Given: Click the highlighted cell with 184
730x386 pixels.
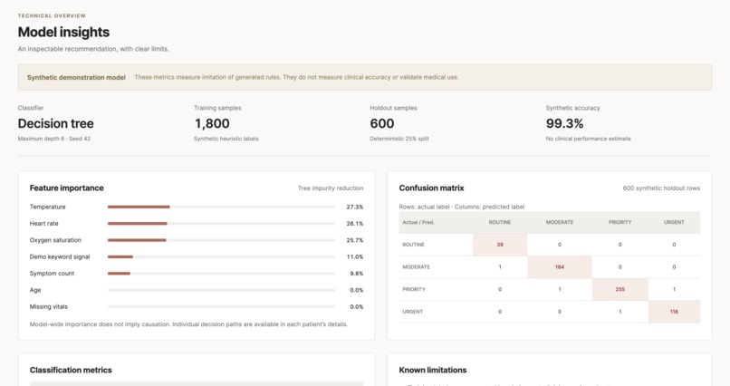Looking at the screenshot, I should [x=560, y=267].
